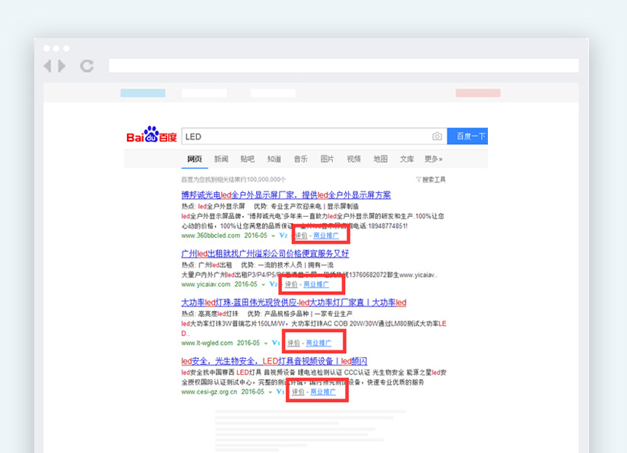Expand dropdown arrow after www.cesi-gz.org.cn date
Image resolution: width=627 pixels, height=453 pixels.
pos(271,392)
